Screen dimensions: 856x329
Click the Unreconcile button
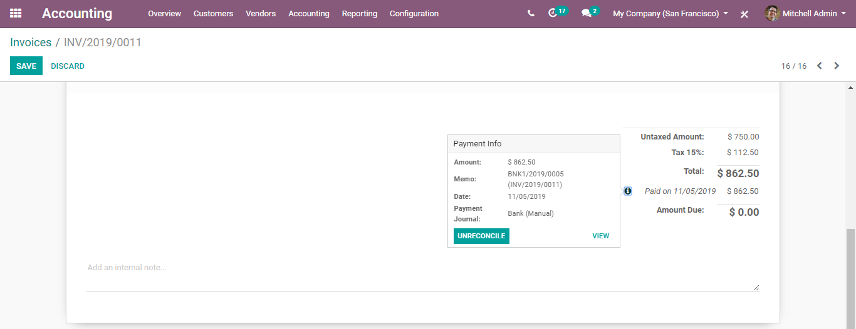pos(481,236)
